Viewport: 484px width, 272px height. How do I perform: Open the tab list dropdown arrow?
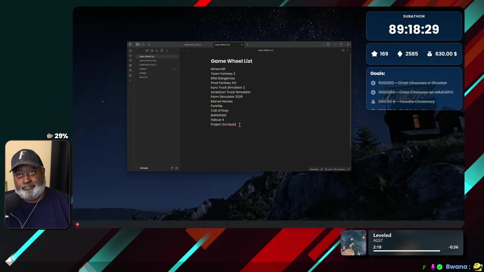pyautogui.click(x=323, y=45)
